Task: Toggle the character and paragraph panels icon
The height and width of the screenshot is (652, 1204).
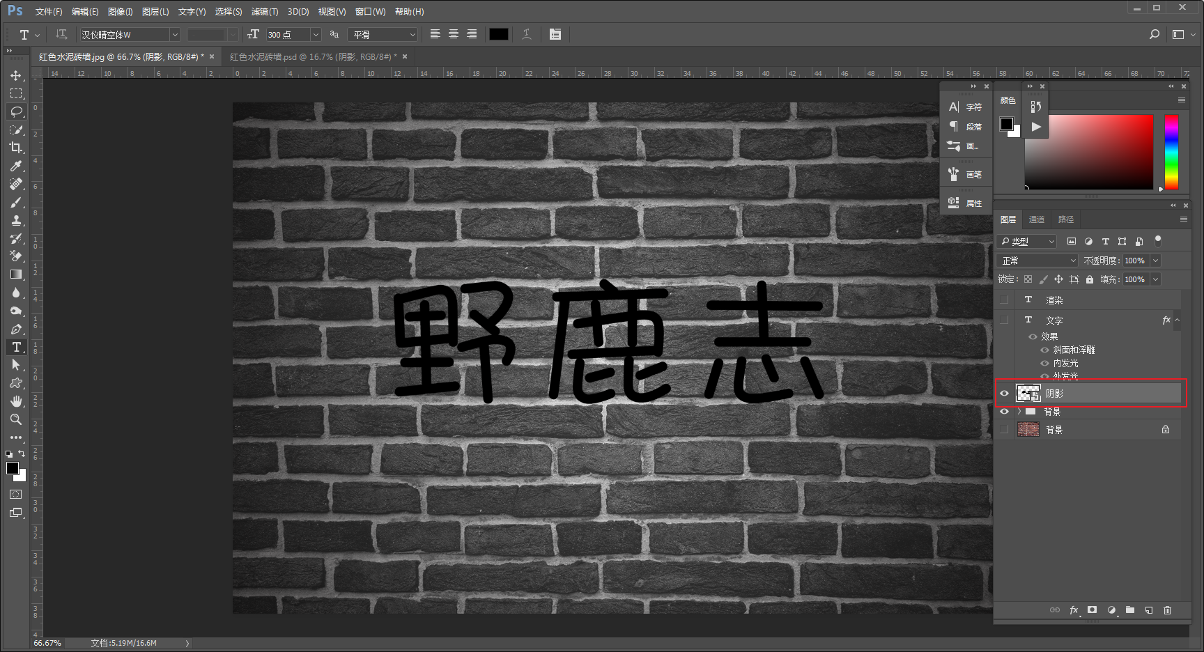Action: (555, 34)
